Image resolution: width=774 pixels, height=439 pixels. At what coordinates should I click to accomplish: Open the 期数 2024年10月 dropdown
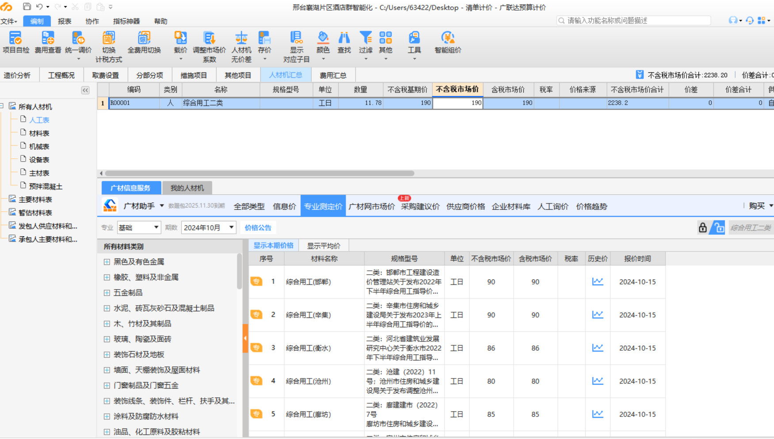point(208,227)
